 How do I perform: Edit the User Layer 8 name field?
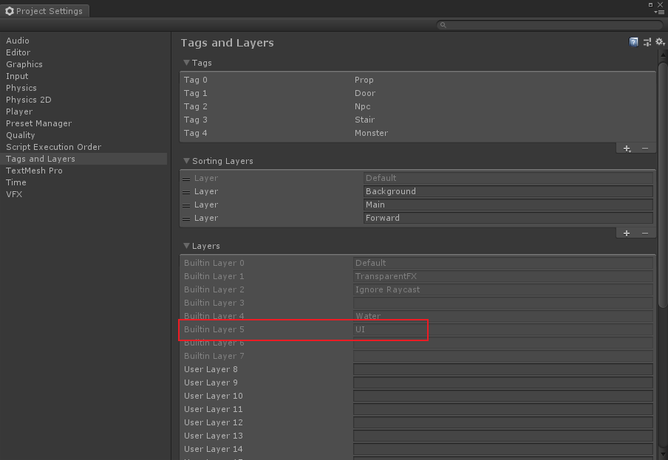pos(503,369)
